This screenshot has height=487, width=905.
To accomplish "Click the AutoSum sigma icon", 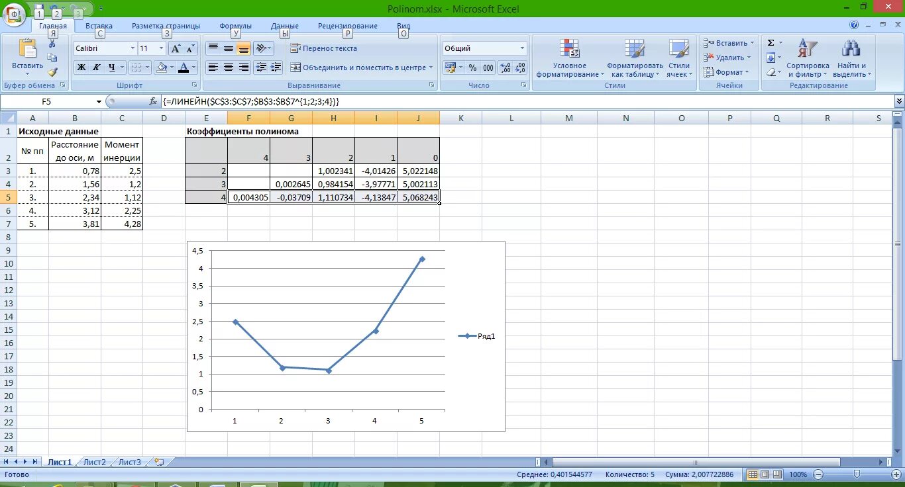I will click(x=771, y=43).
